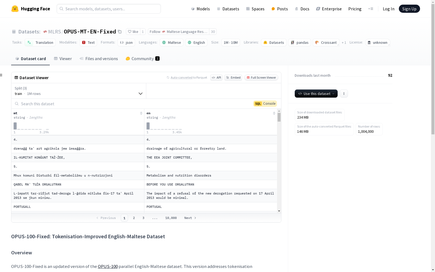Image resolution: width=435 pixels, height=272 pixels.
Task: Click the Sign Up button
Action: coord(409,9)
